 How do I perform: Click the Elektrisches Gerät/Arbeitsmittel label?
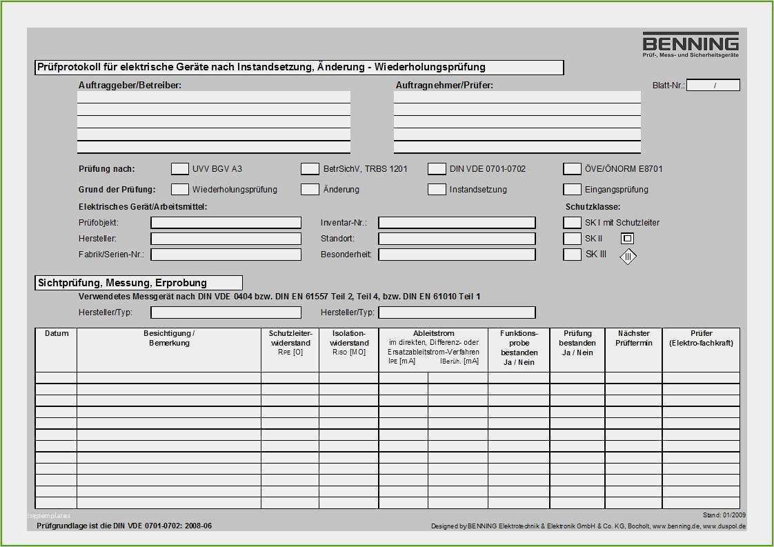coord(143,207)
